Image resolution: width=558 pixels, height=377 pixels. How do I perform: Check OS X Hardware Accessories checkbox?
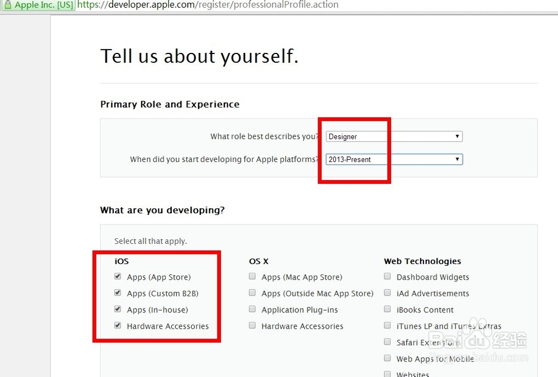[252, 325]
